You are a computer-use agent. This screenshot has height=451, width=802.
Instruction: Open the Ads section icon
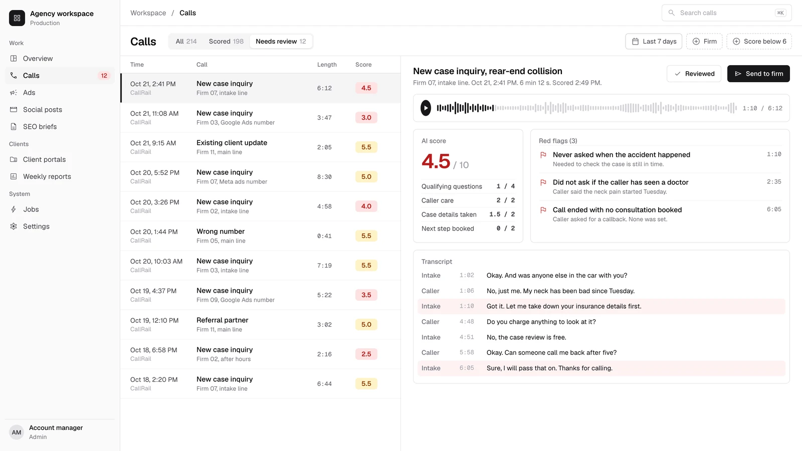coord(14,93)
